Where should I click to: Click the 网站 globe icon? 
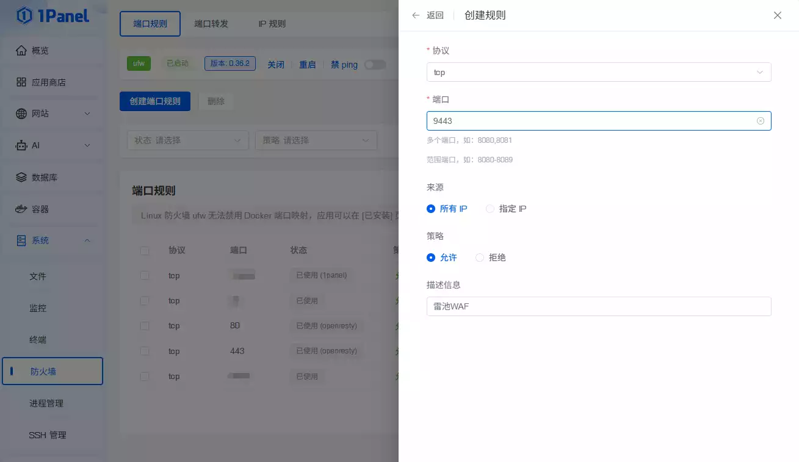21,114
